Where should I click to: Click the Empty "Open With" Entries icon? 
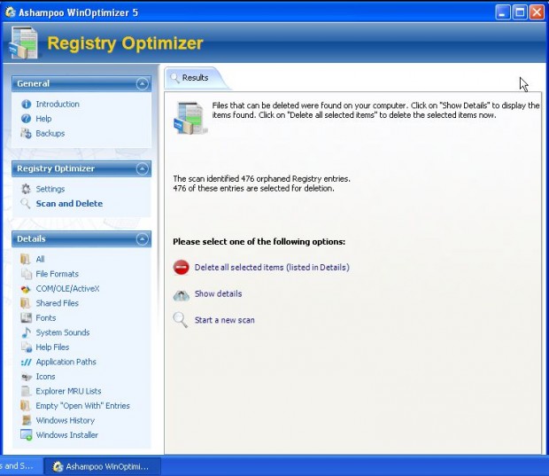pos(26,406)
